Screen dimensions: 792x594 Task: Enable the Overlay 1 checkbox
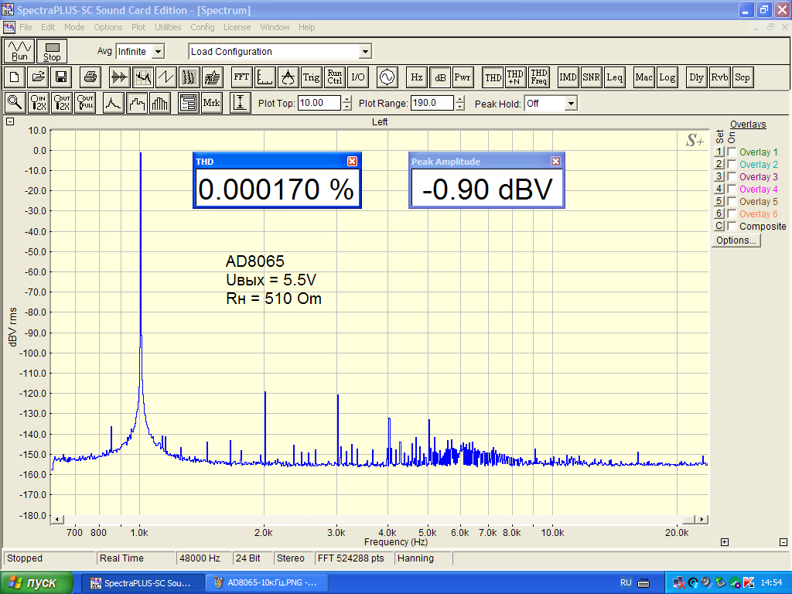coord(732,152)
